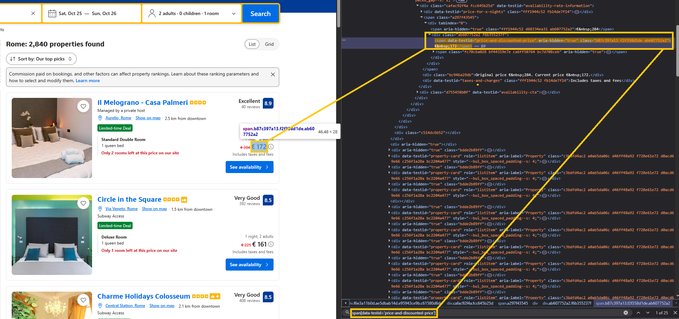679x319 pixels.
Task: Go to previous DevTools search result
Action: tap(638, 313)
